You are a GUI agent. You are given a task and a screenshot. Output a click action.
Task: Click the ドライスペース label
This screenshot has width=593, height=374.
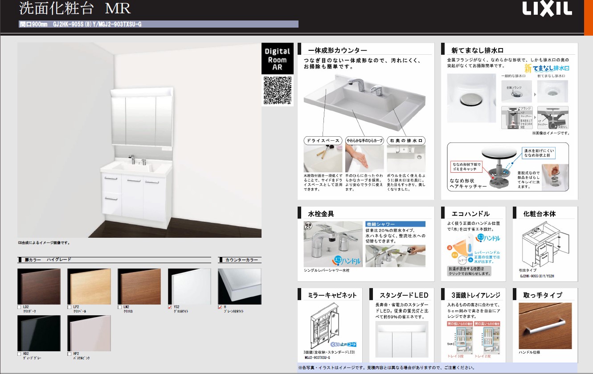[x=323, y=140]
